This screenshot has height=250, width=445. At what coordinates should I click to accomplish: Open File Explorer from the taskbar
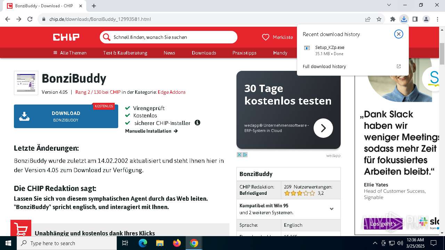160,243
